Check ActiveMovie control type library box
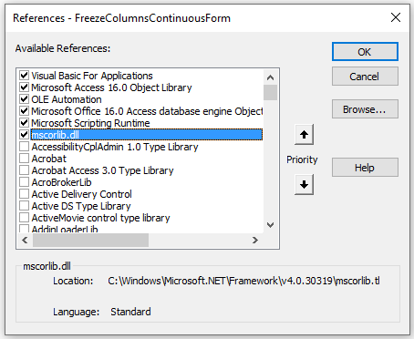Screen dimensions: 414x339 [24, 218]
